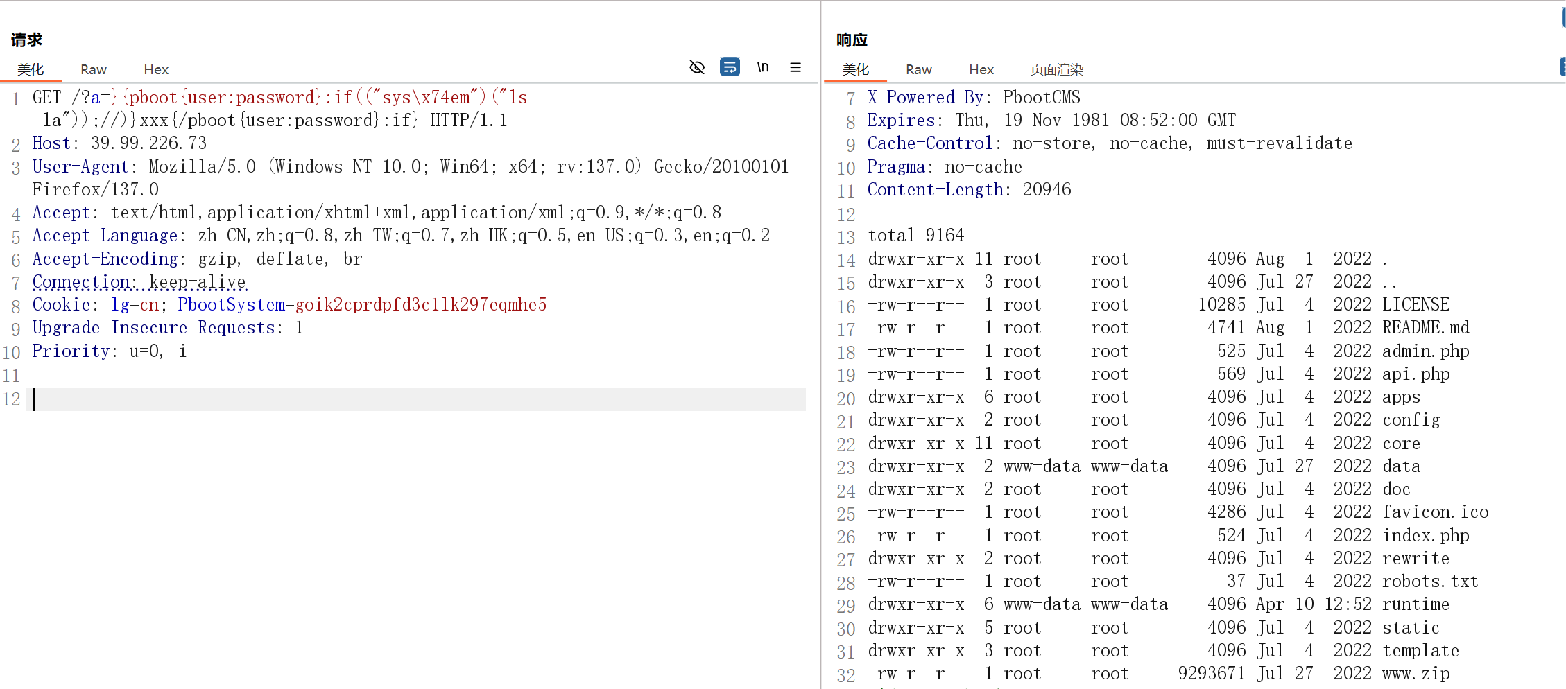The height and width of the screenshot is (689, 1566).
Task: Click the core directory entry
Action: 1401,444
